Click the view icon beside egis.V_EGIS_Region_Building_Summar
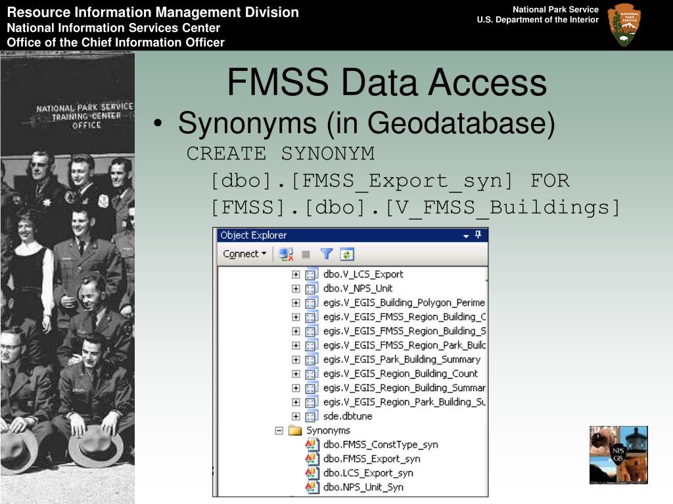The height and width of the screenshot is (504, 673). click(311, 388)
